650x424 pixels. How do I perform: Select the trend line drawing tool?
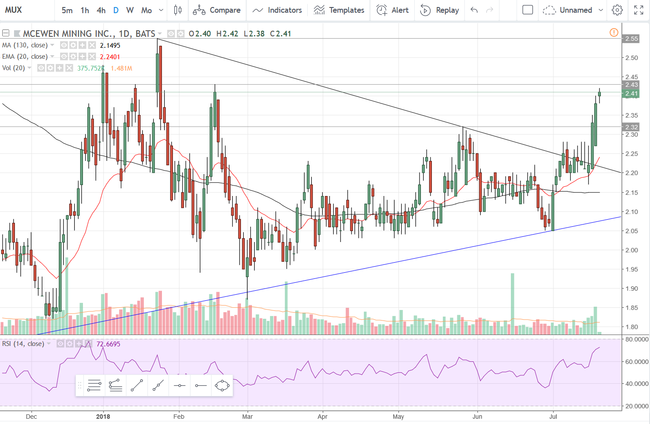pos(137,385)
